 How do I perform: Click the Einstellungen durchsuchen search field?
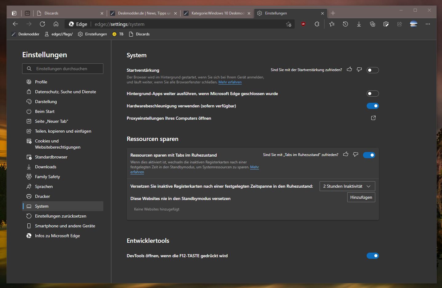click(63, 69)
